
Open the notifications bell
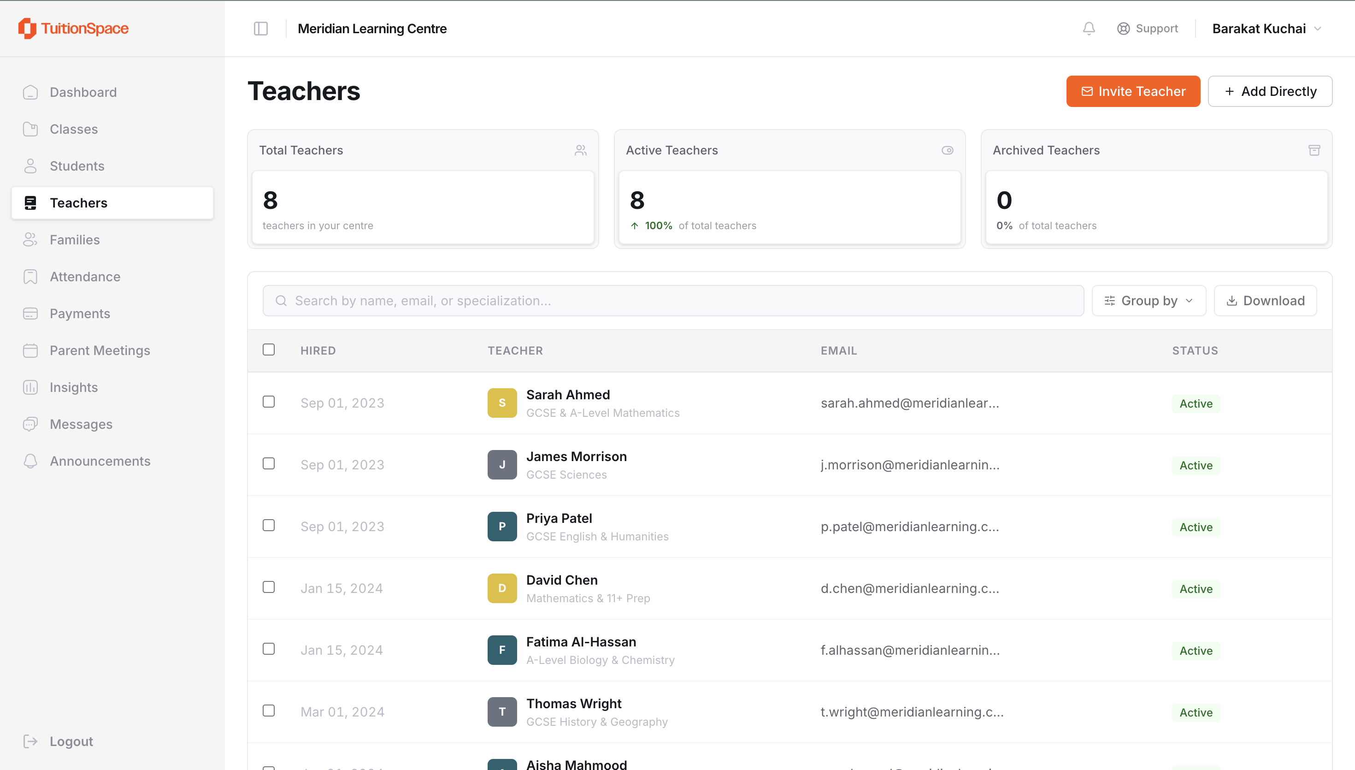[x=1089, y=29]
